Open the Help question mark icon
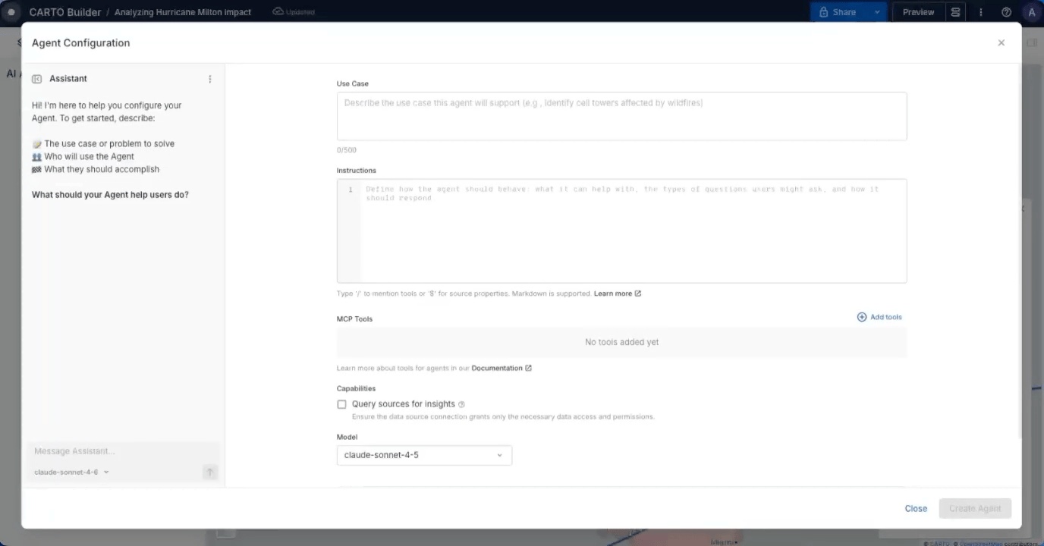The height and width of the screenshot is (546, 1044). coord(1005,11)
